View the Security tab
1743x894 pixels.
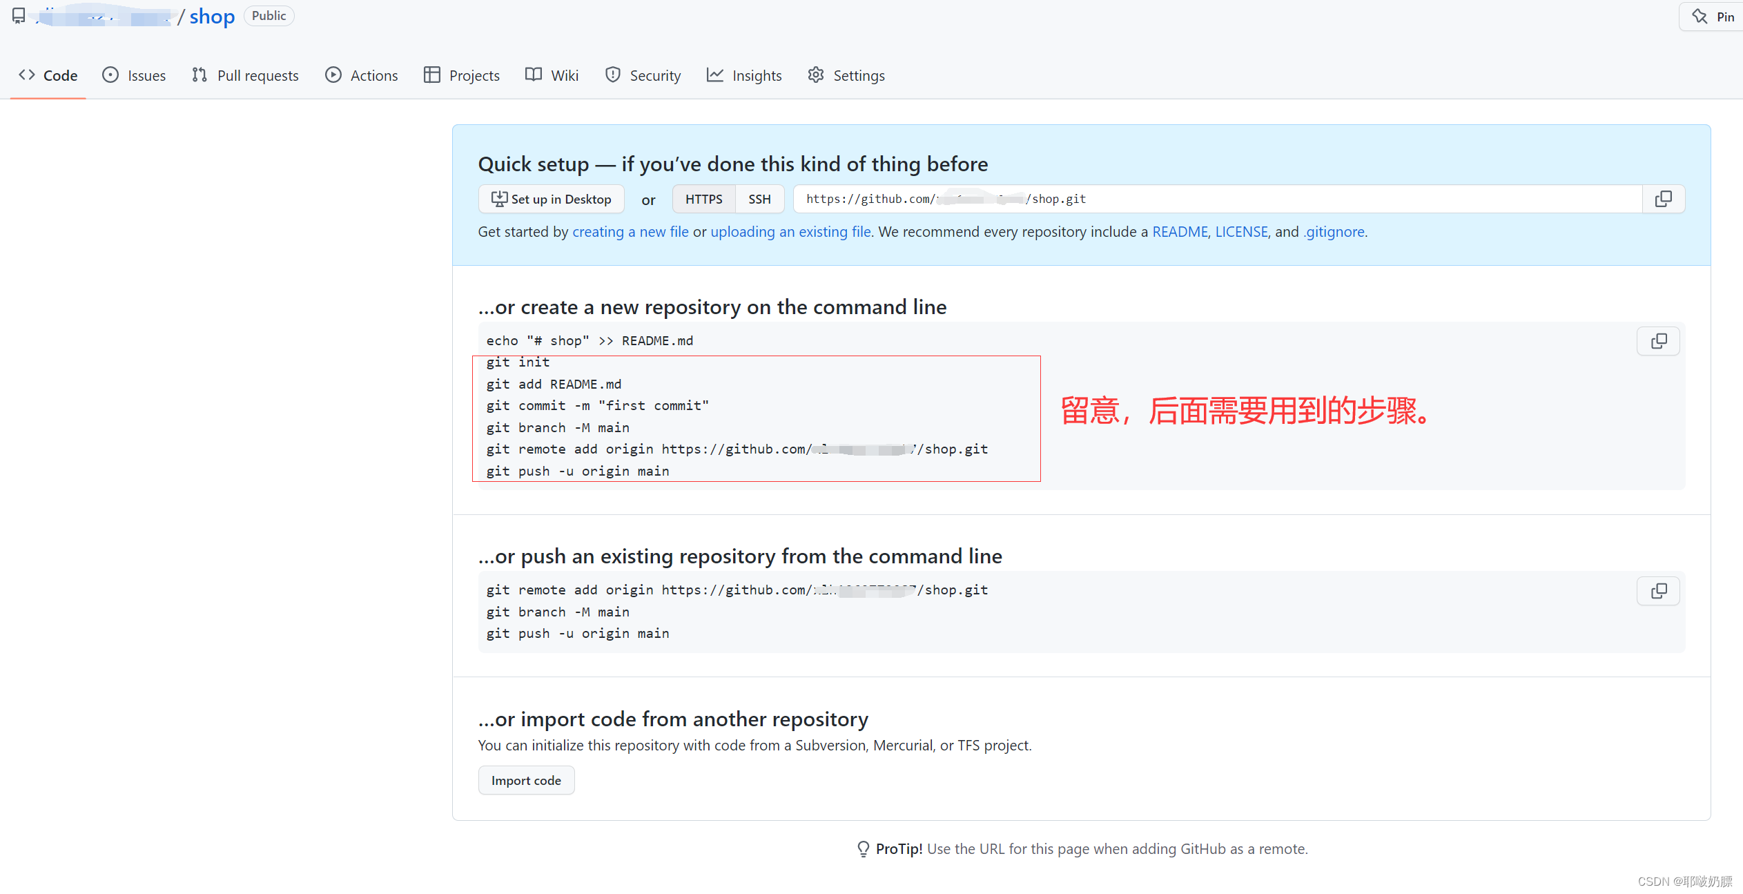(x=643, y=75)
